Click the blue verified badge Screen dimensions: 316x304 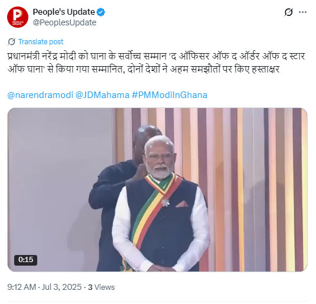(101, 12)
